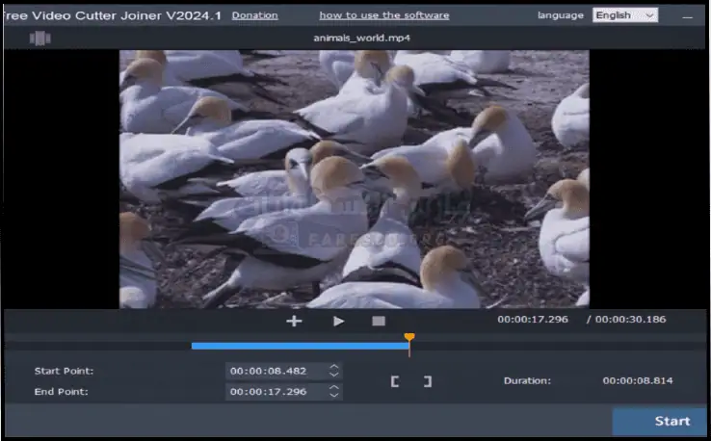Click the plus icon to add video
The width and height of the screenshot is (711, 441).
click(x=295, y=321)
